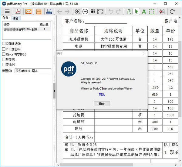Click the PDF view icon
This screenshot has height=167, width=182.
pyautogui.click(x=18, y=12)
